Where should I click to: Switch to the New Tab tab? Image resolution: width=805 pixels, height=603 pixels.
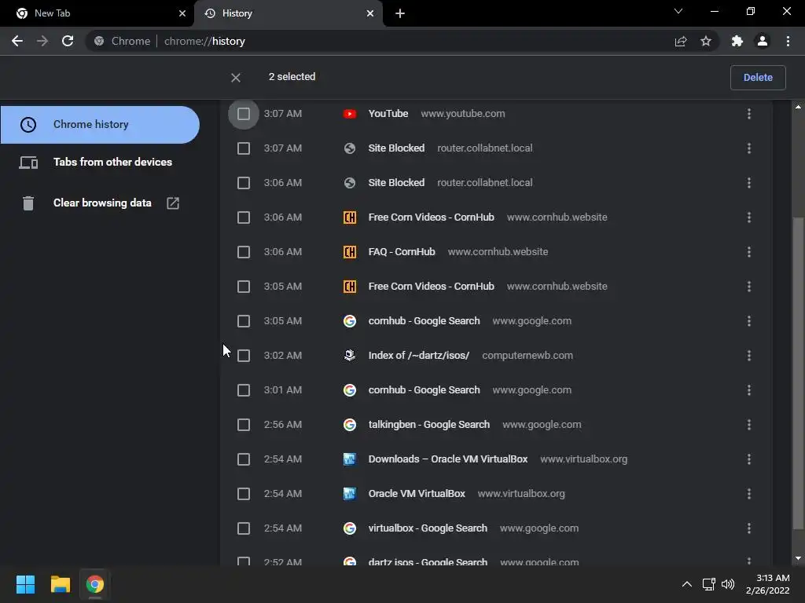tap(97, 13)
